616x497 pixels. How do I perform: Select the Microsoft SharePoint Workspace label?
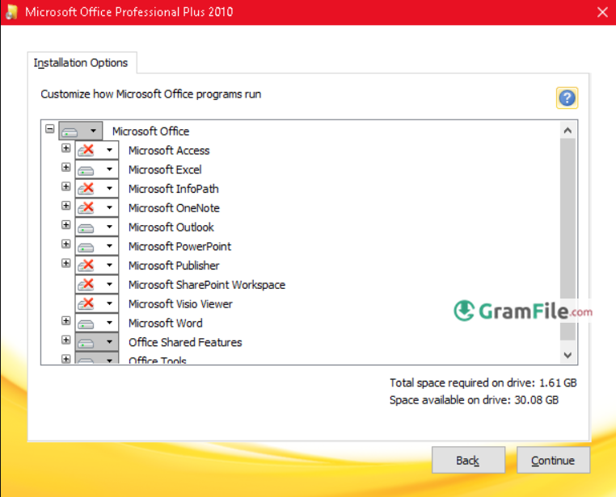tap(207, 285)
